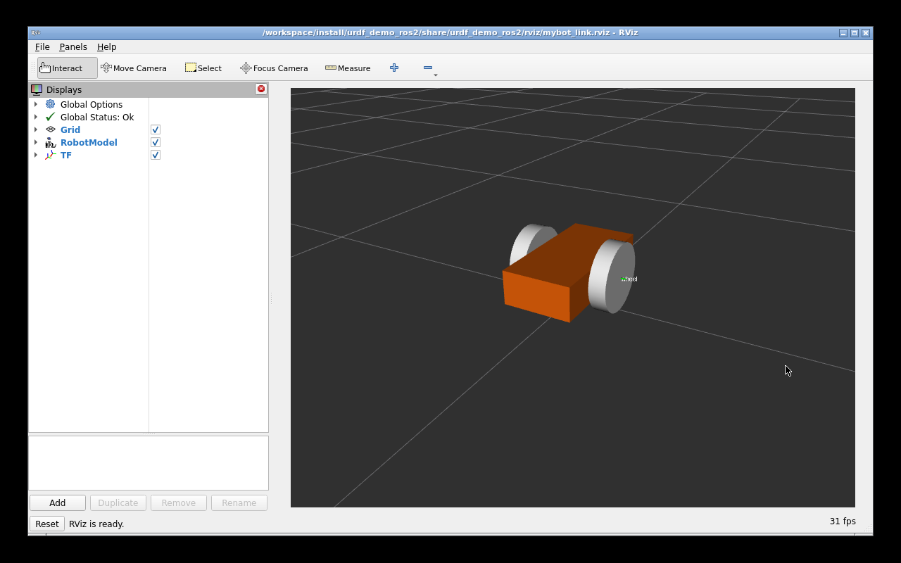Disable the RobotModel checkbox
Image resolution: width=901 pixels, height=563 pixels.
pyautogui.click(x=156, y=142)
